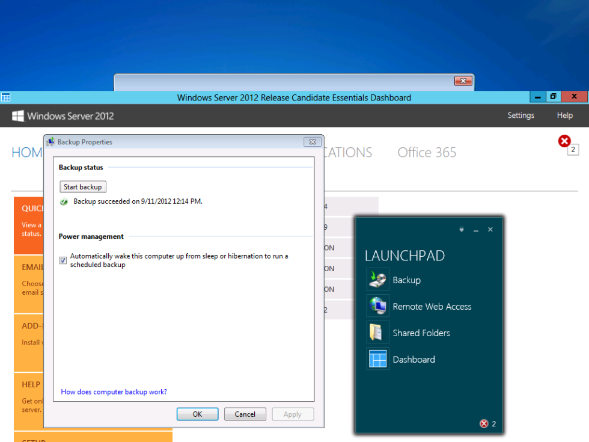Click the green backup succeeded checkmark
The height and width of the screenshot is (442, 589).
(x=64, y=201)
